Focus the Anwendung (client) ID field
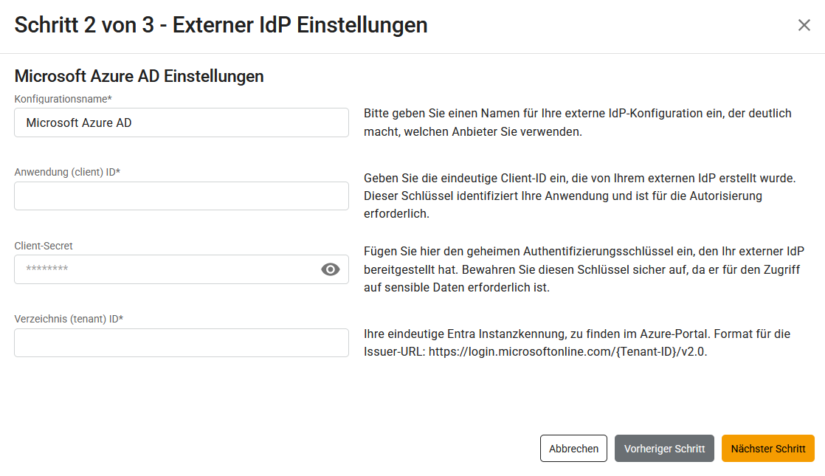Screen dimensions: 825x476 tap(181, 196)
